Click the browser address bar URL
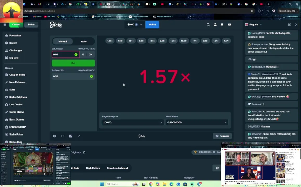The width and height of the screenshot is (301, 187). pos(40,11)
